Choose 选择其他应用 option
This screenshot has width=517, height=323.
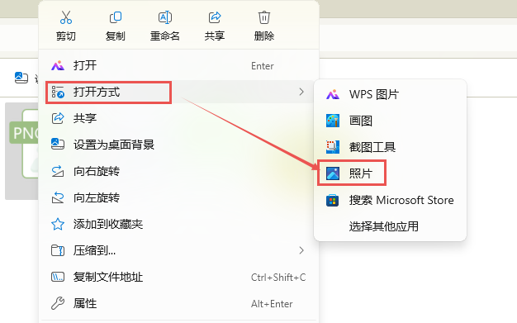[x=390, y=226]
